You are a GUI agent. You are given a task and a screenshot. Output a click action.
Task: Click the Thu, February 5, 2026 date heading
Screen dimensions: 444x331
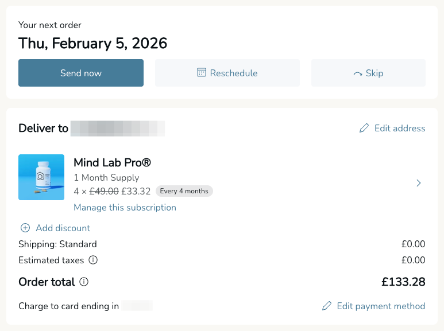click(92, 44)
